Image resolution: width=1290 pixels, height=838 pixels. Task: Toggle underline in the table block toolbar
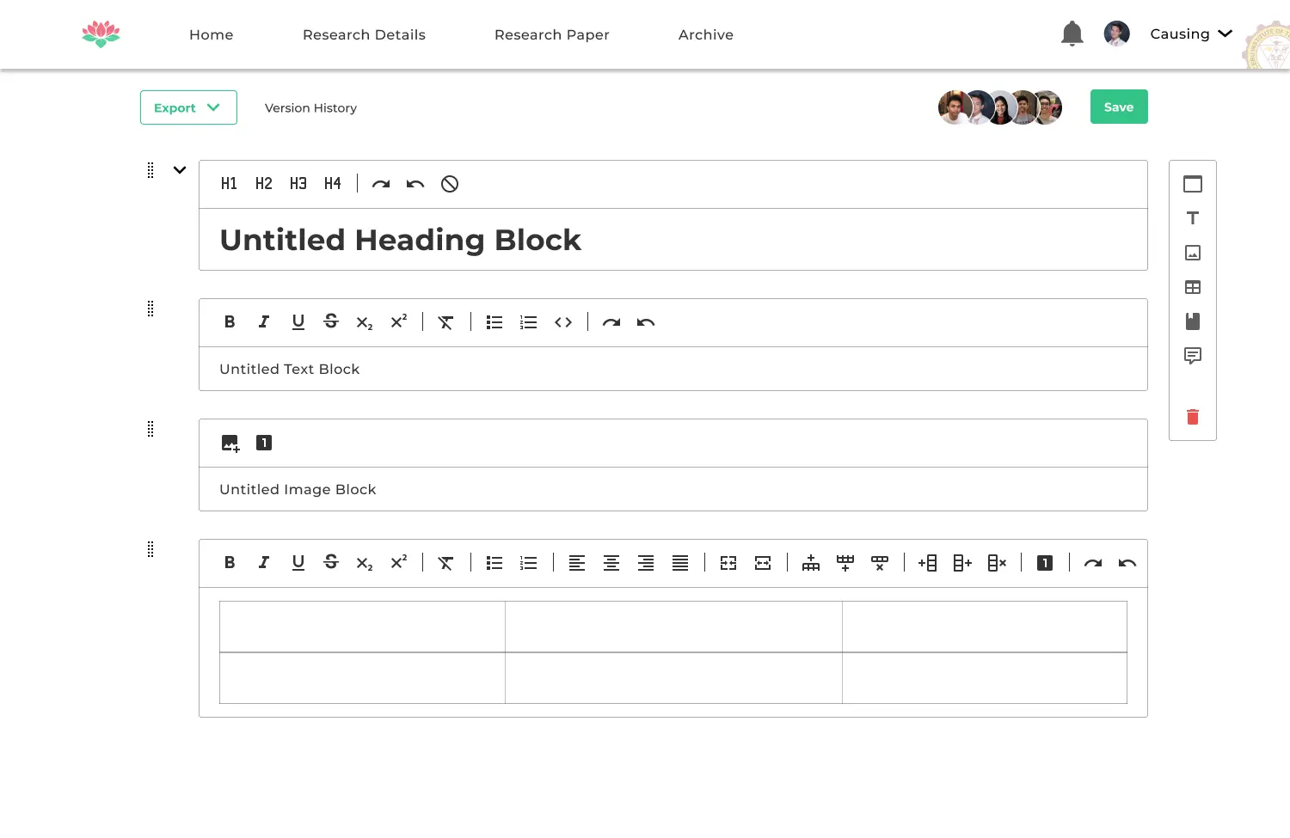[298, 563]
